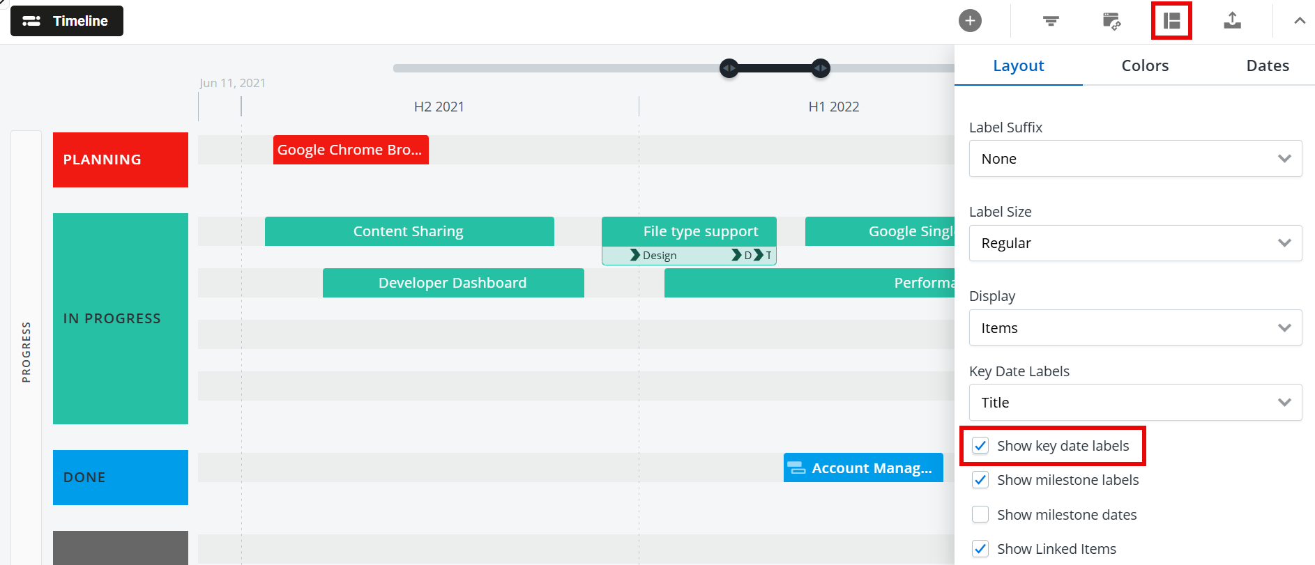Click the milestone icon on Account Management bar
Image resolution: width=1315 pixels, height=565 pixels.
point(795,467)
